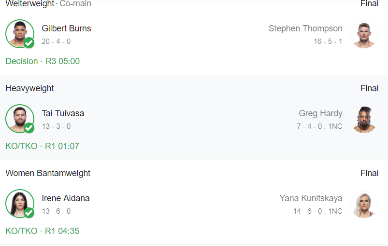Open Yana Kunitskaya's profile name
The image size is (388, 246).
pyautogui.click(x=311, y=198)
